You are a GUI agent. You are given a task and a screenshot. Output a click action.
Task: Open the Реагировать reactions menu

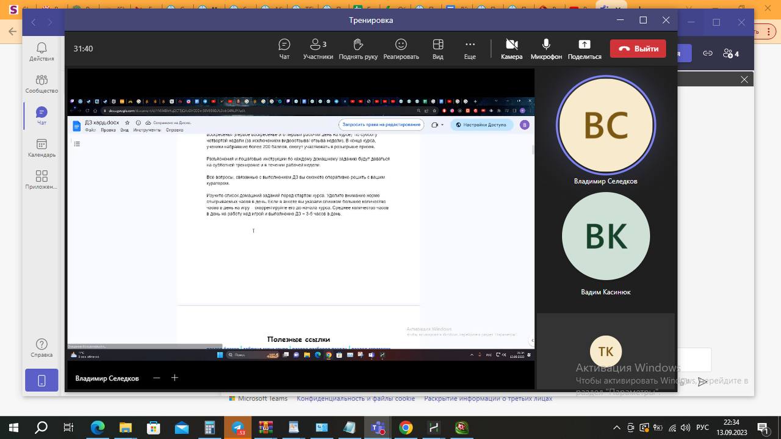point(401,49)
